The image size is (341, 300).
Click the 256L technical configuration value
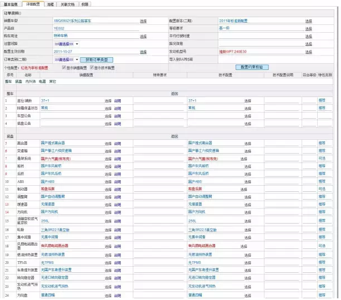192,221
